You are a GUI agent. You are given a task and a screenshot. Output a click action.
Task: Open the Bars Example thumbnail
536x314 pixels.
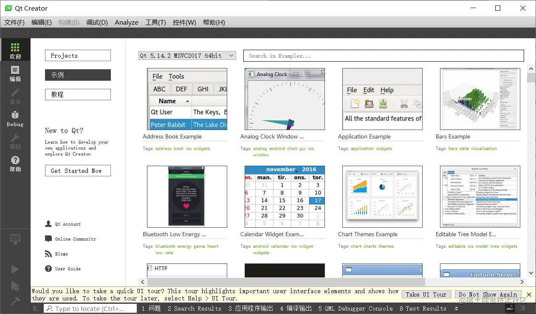(480, 99)
